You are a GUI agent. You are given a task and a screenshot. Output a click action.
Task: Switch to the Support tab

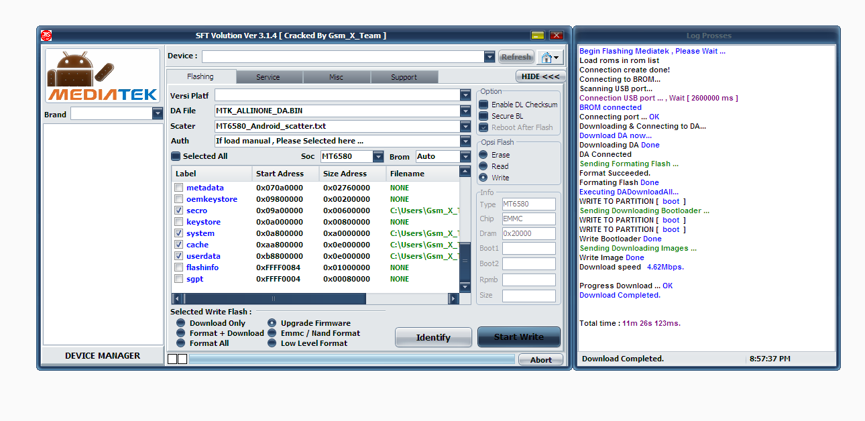click(x=404, y=77)
